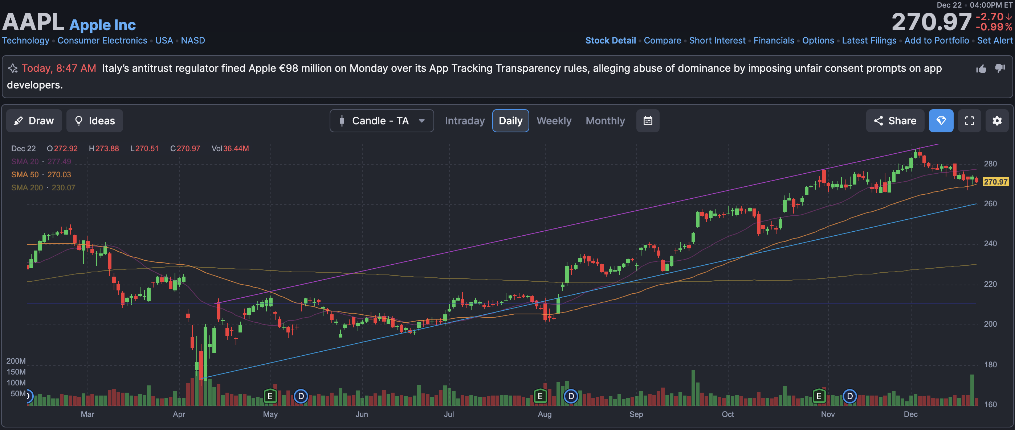Screen dimensions: 1015x430
Task: Enter fullscreen chart mode
Action: (x=969, y=121)
